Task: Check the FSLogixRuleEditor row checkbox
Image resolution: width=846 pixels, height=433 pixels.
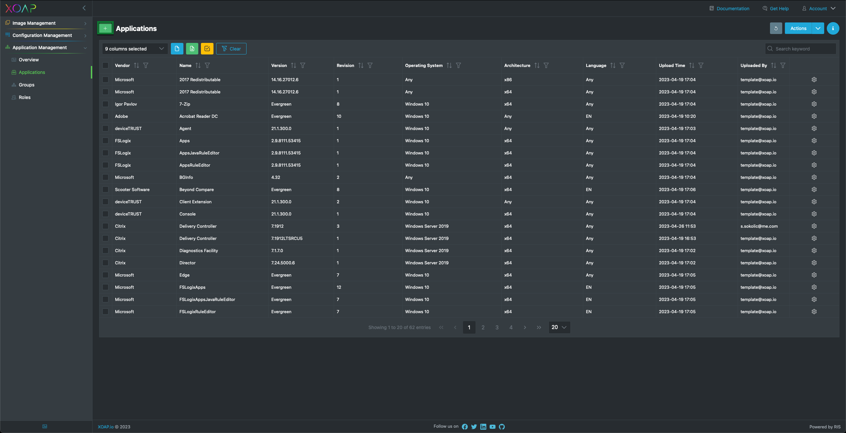Action: coord(105,312)
